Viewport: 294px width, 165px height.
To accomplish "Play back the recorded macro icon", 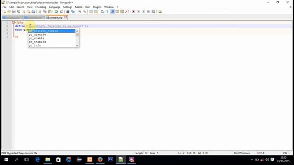I will 143,11.
